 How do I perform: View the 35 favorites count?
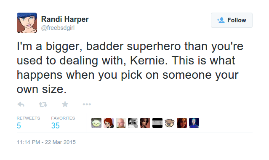[55, 125]
